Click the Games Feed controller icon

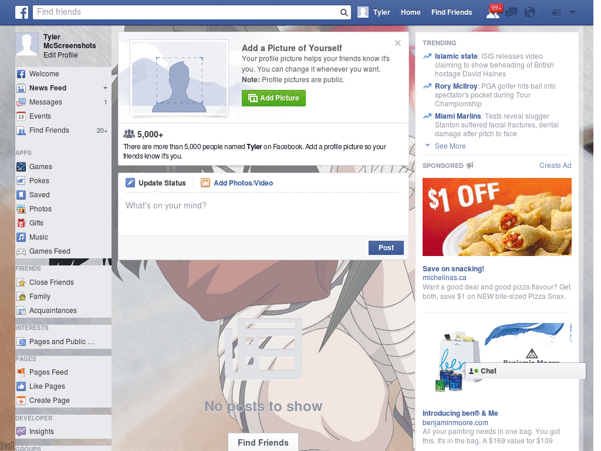[x=21, y=251]
